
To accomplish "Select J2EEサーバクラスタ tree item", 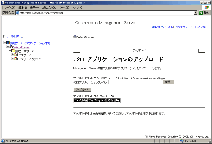I will tap(29, 59).
